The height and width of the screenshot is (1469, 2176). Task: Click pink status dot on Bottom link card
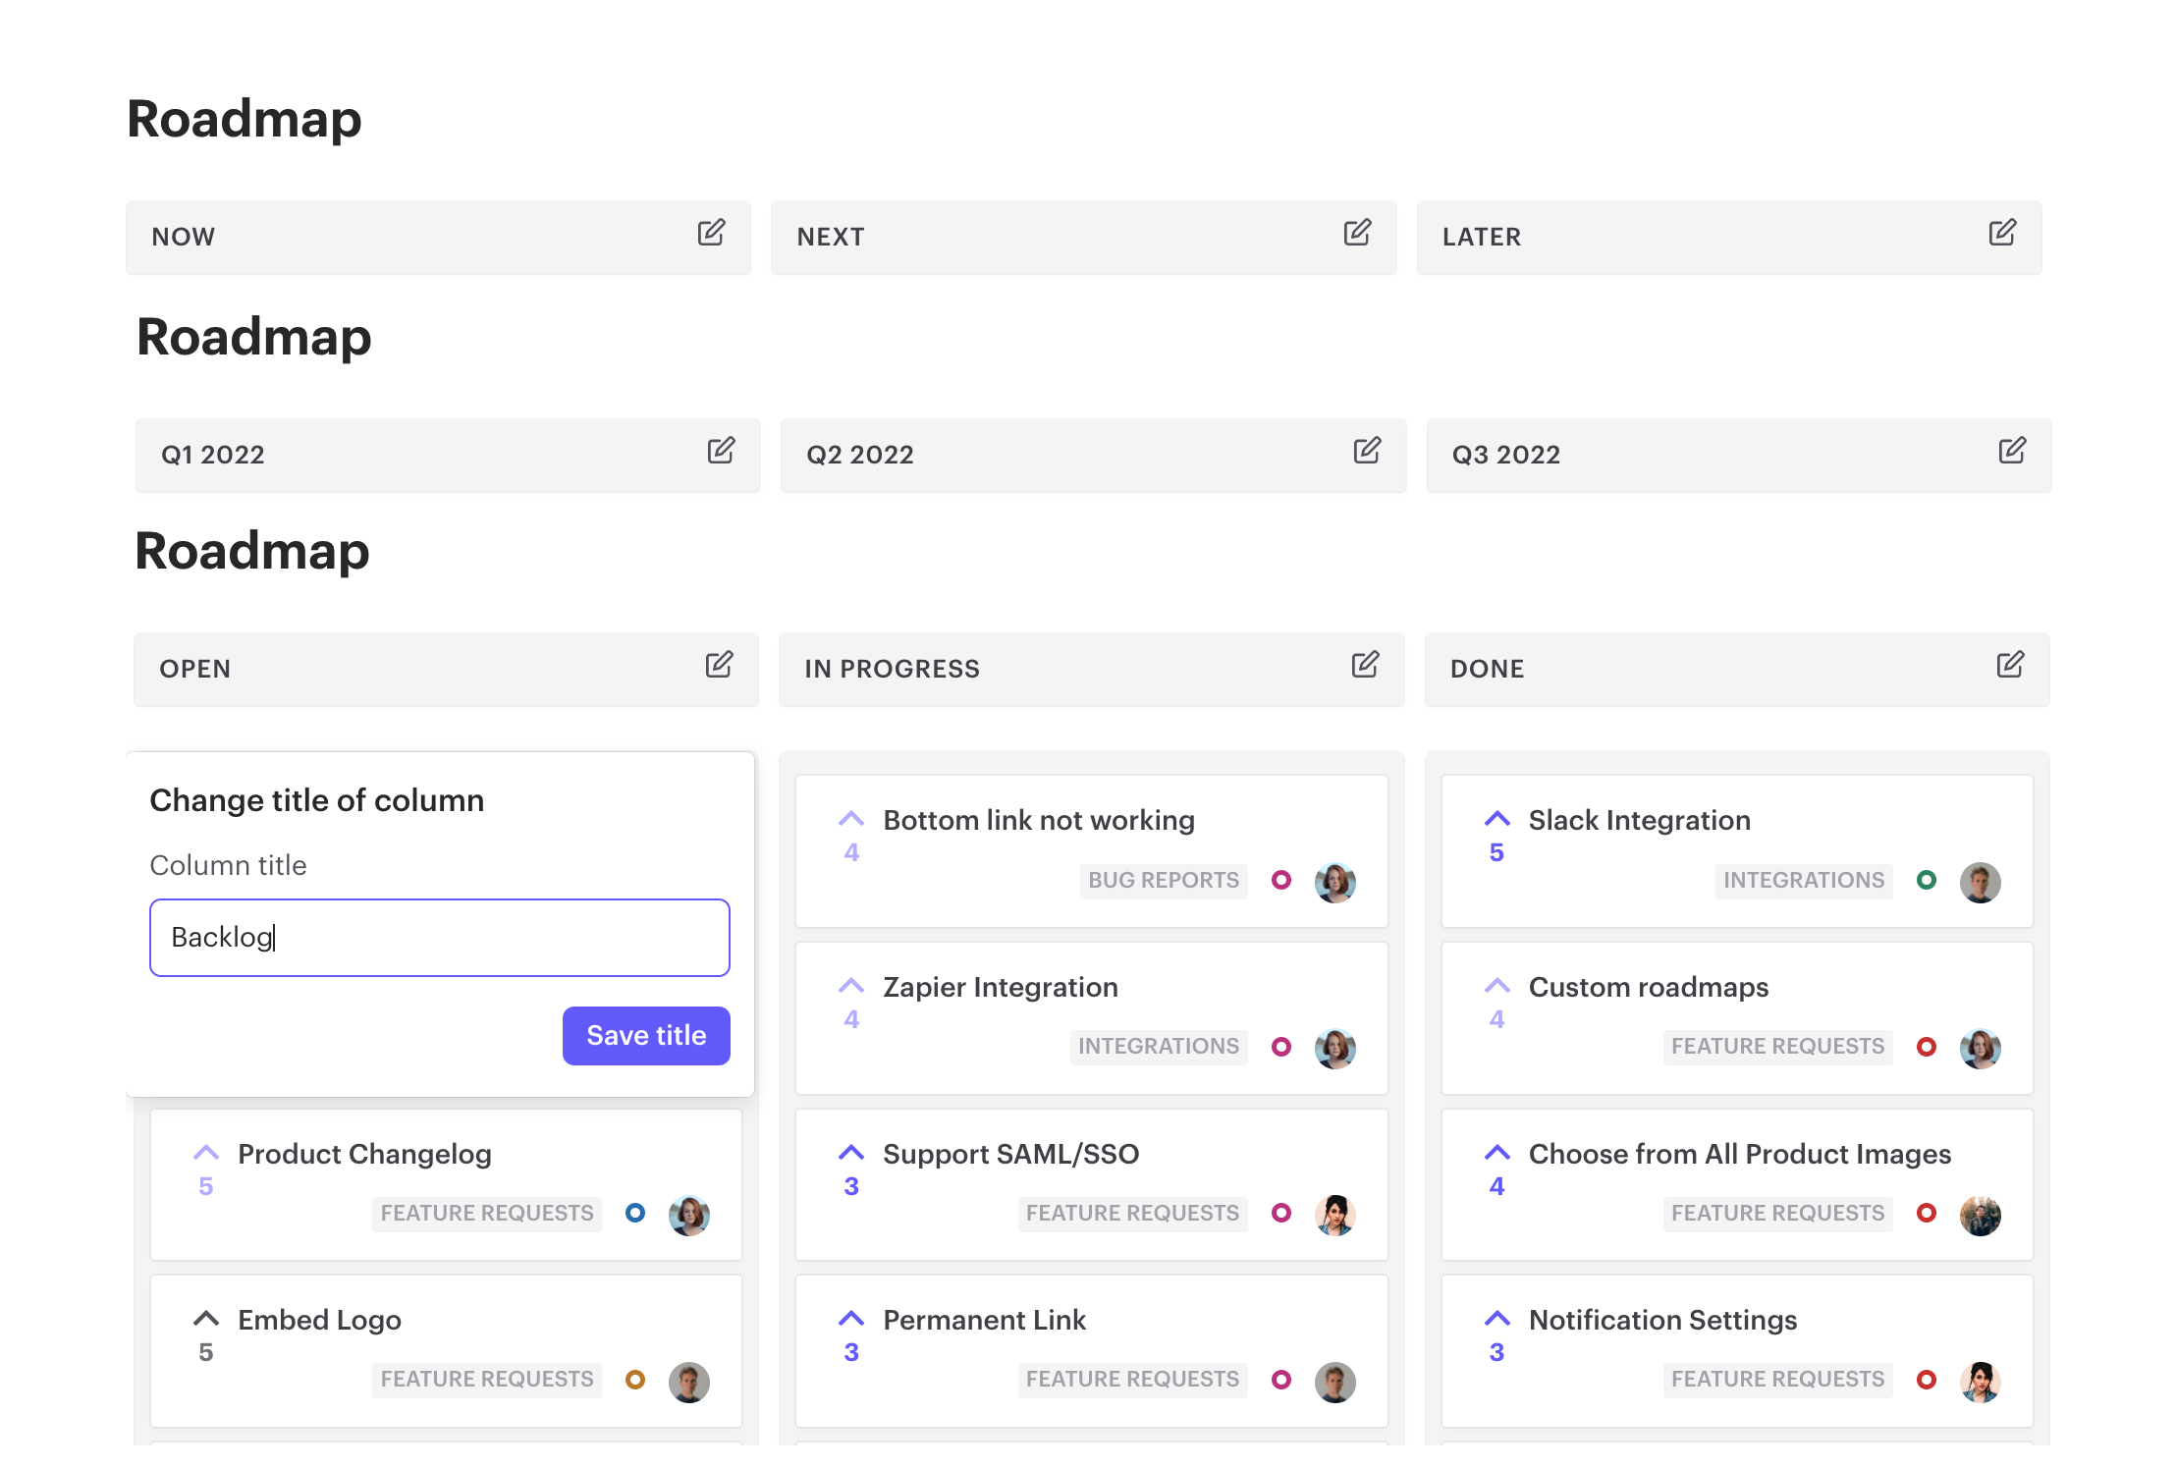pyautogui.click(x=1281, y=880)
